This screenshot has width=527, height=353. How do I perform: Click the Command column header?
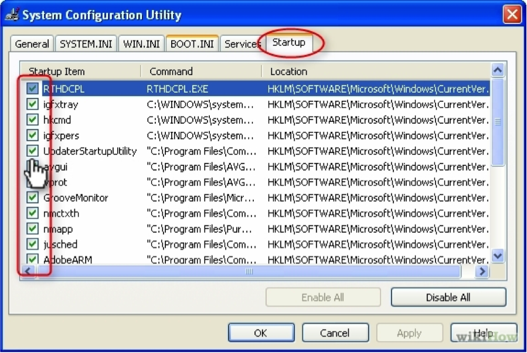point(201,72)
